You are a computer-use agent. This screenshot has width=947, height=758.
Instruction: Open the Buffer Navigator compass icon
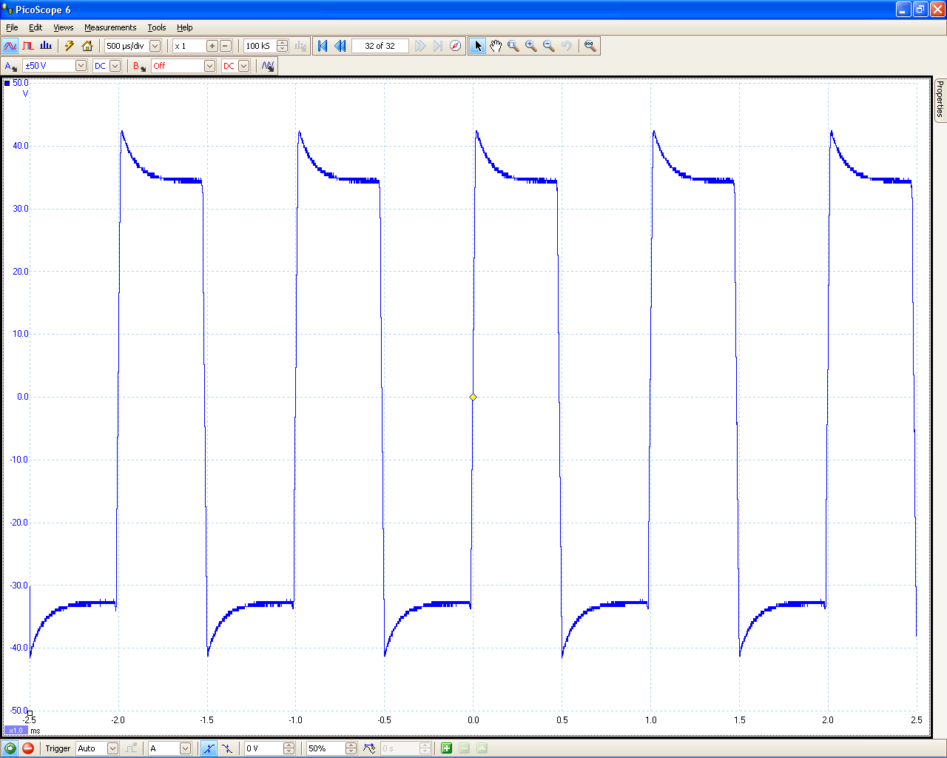coord(456,46)
